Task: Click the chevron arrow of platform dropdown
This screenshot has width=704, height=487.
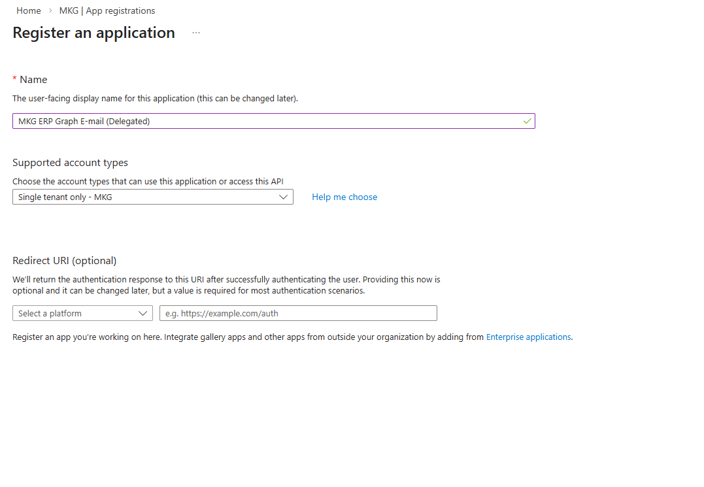Action: click(x=143, y=313)
